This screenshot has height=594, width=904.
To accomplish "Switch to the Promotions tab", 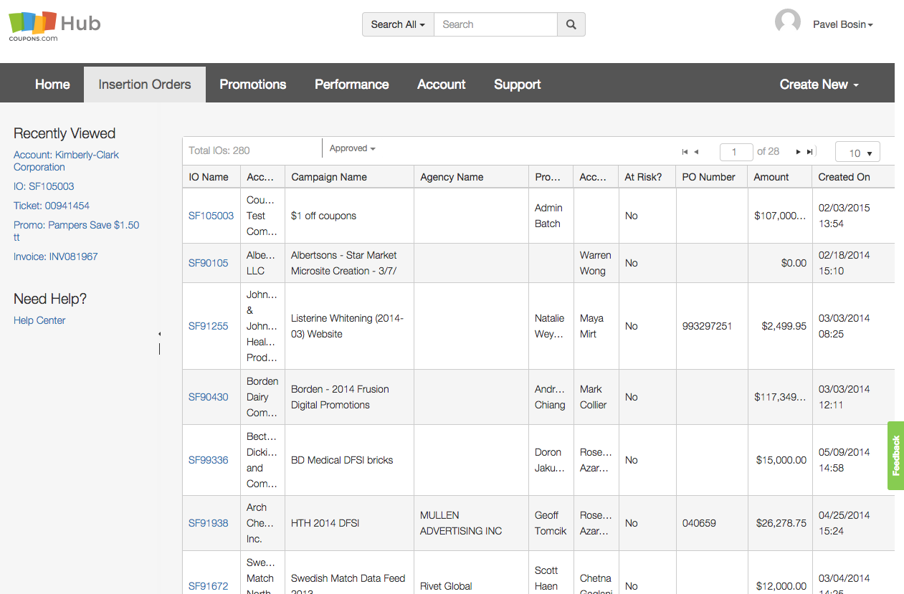I will point(253,85).
